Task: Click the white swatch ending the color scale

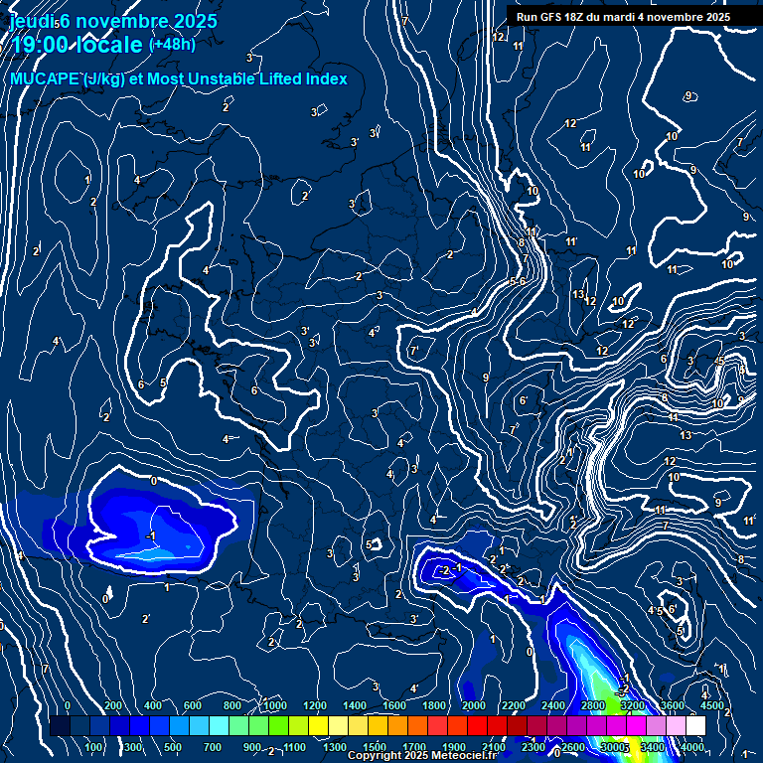Action: tap(695, 725)
